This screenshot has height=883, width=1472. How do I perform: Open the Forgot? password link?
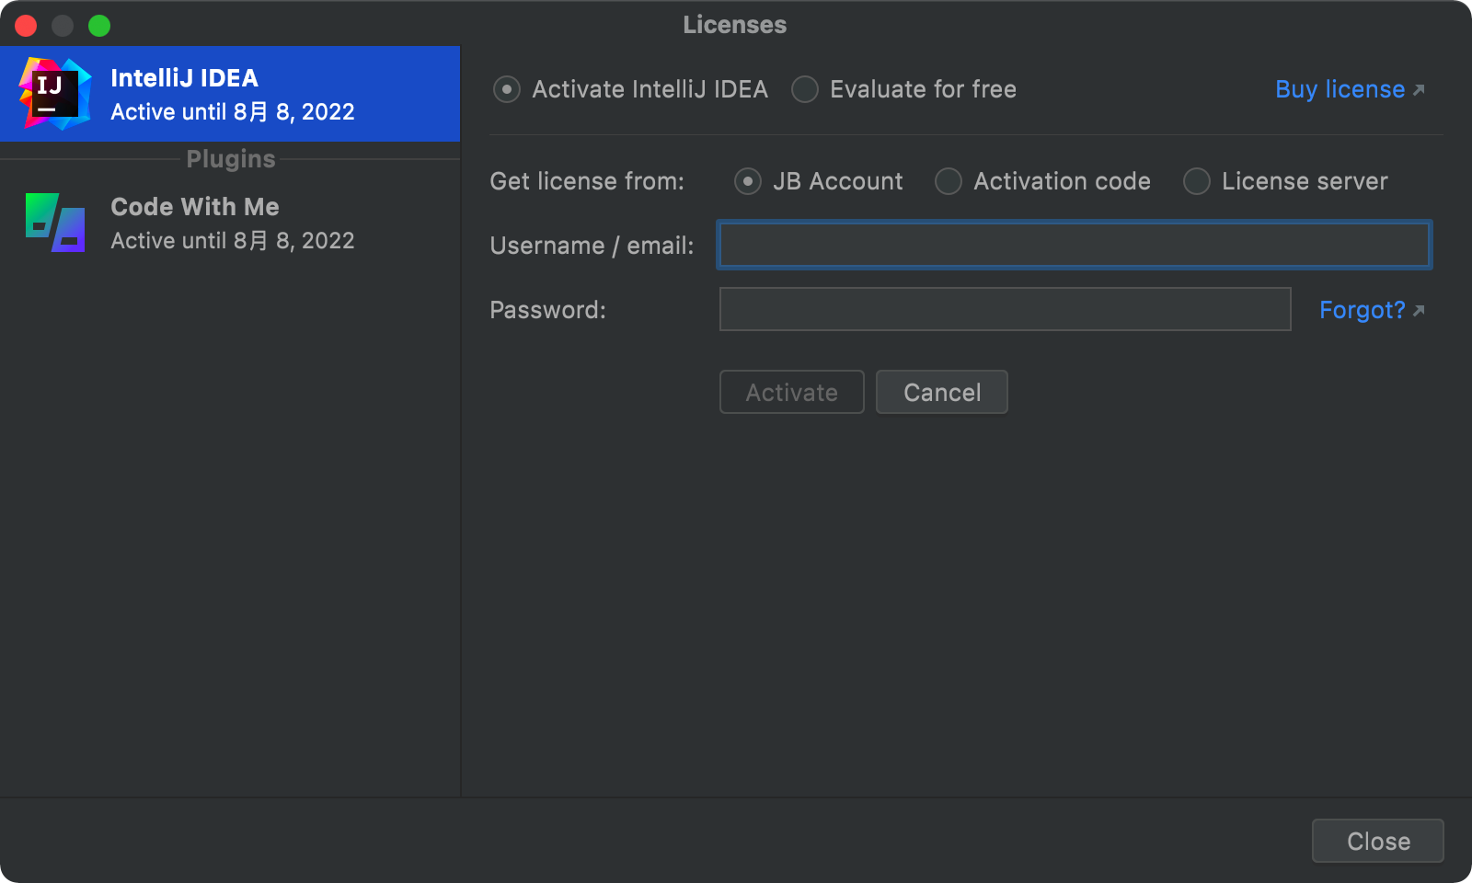[x=1372, y=310]
